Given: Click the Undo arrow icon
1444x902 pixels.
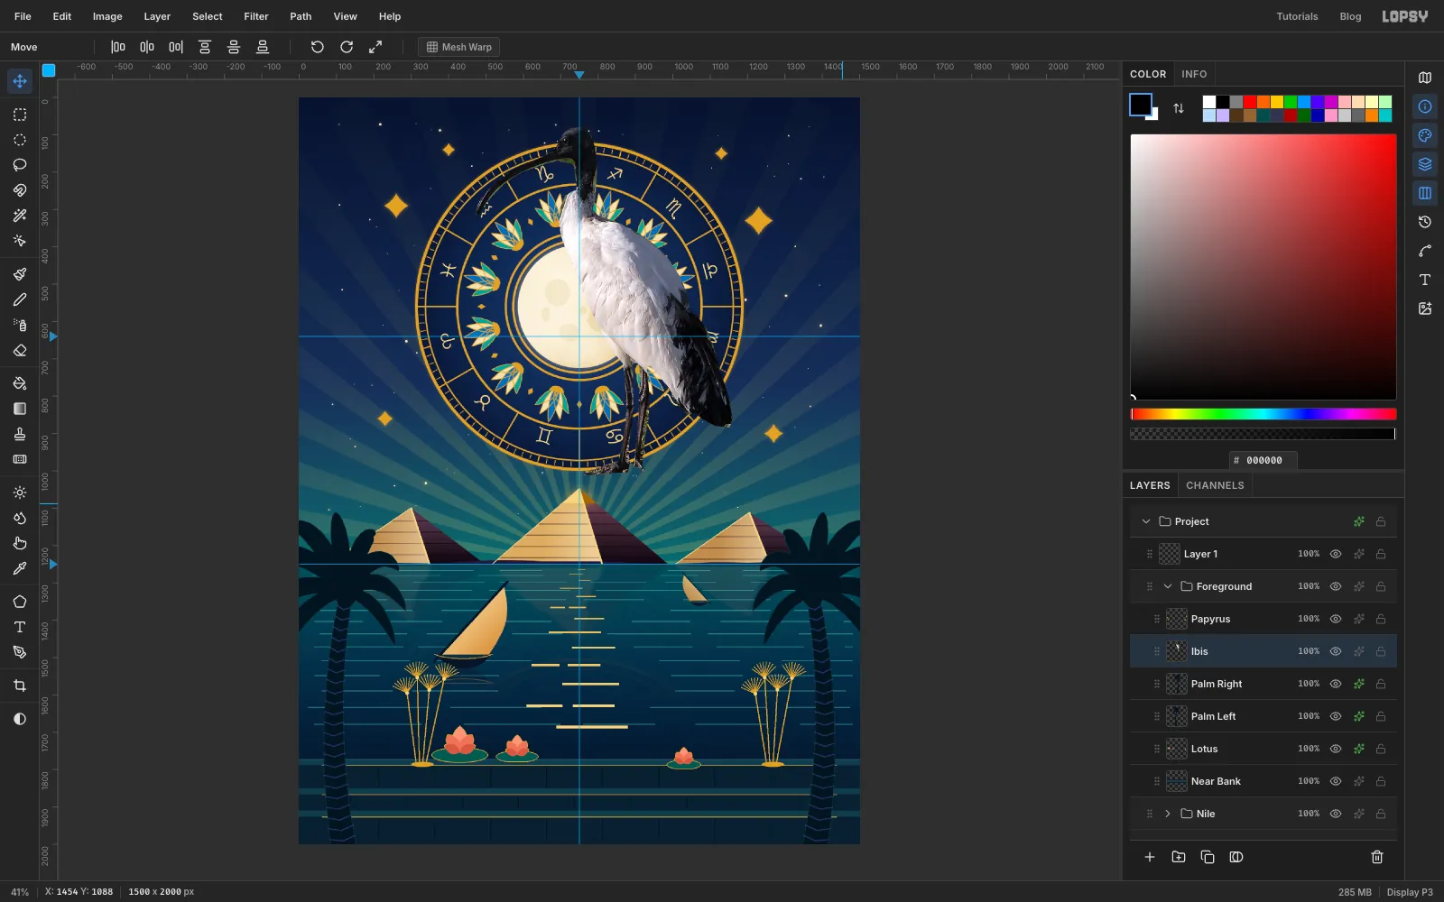Looking at the screenshot, I should tap(318, 47).
